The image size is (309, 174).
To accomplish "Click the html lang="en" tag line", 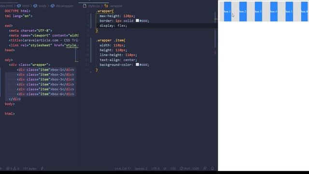I will tap(18, 16).
